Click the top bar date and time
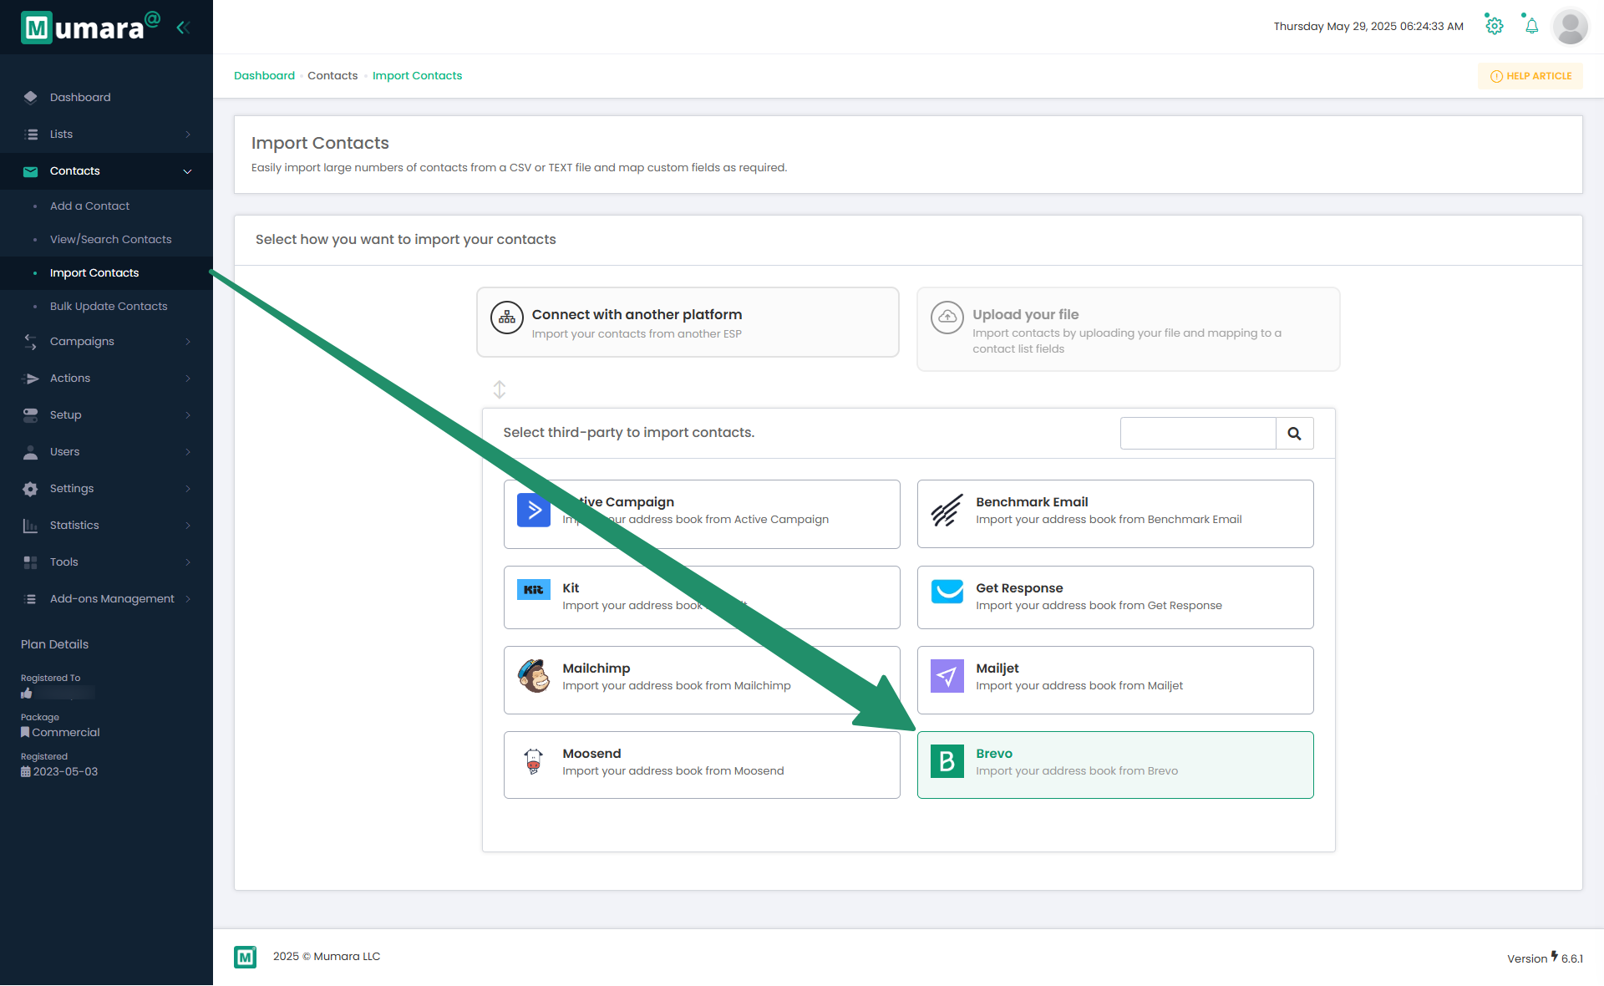Screen dimensions: 1604x986 point(1368,27)
